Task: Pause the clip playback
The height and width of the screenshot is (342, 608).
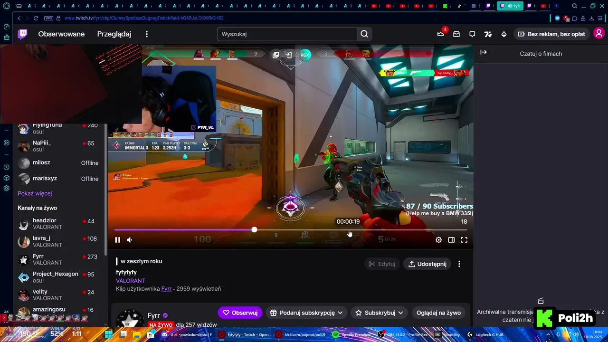Action: [x=118, y=240]
